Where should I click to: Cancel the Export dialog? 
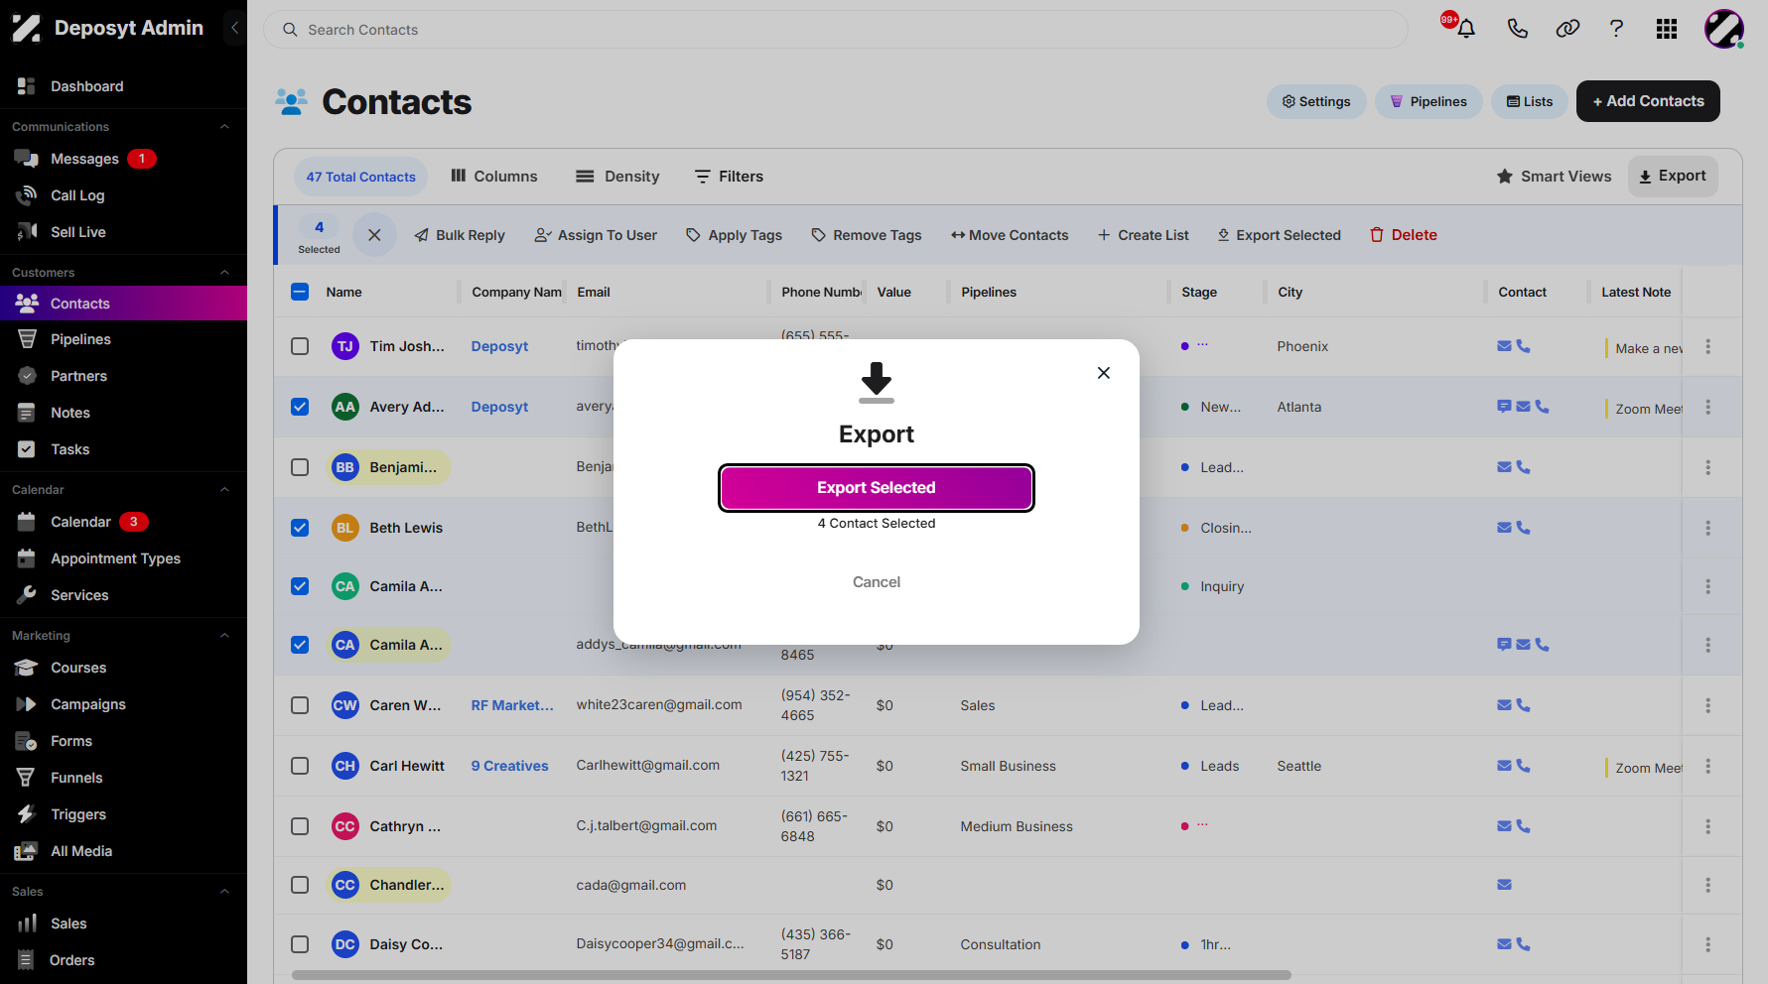coord(877,582)
